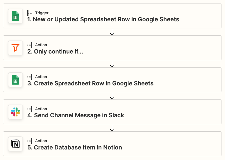Click arrow between filter and Create Spreadsheet Row
Viewport: 225px width, 160px height.
coord(112,64)
